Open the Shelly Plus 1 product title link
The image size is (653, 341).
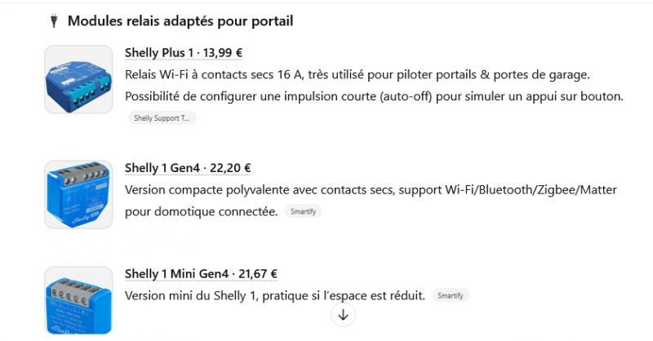click(x=159, y=53)
